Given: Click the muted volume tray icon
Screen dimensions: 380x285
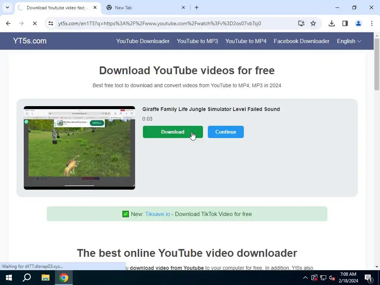Looking at the screenshot, I should pos(332,278).
